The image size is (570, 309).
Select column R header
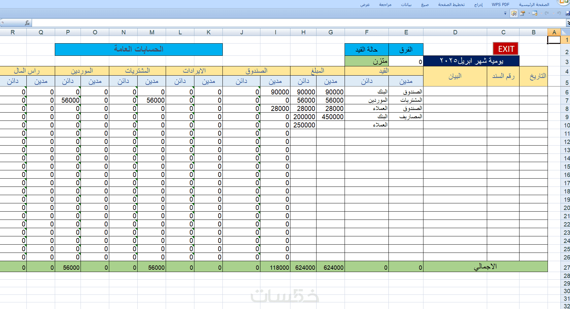13,32
